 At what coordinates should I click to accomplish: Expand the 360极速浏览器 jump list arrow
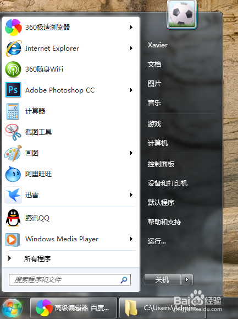point(131,27)
